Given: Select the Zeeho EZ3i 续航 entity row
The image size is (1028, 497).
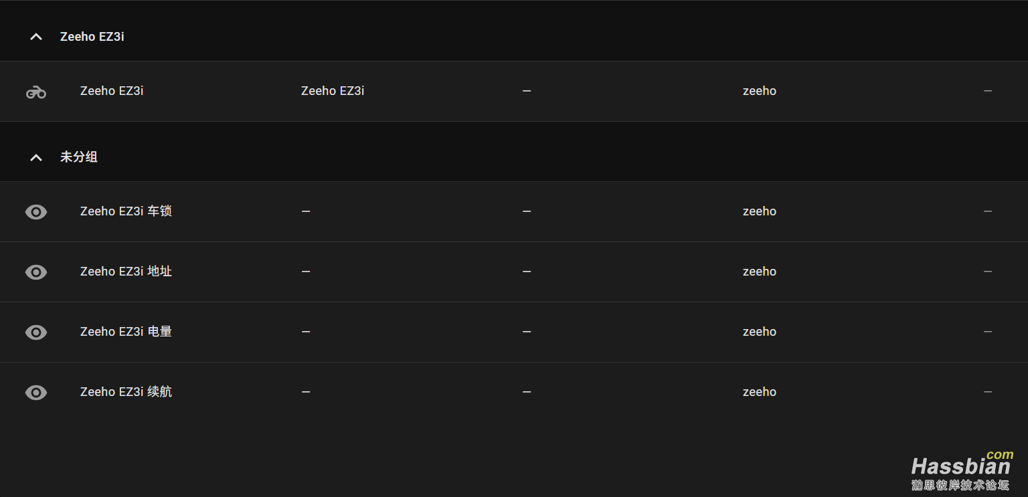Looking at the screenshot, I should point(126,392).
